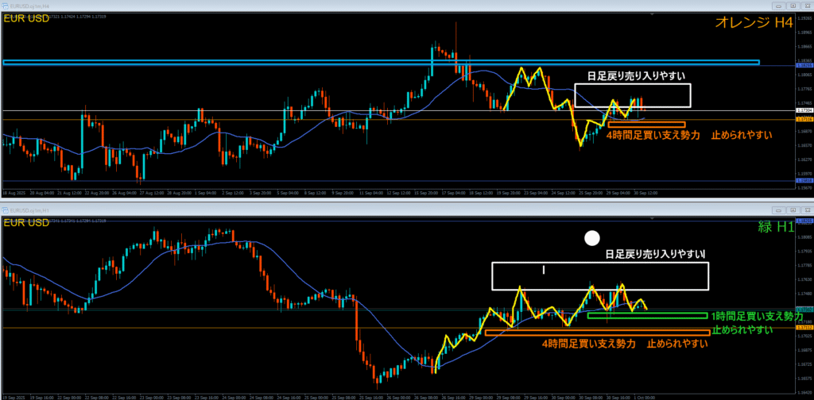
Task: Select the EUR USD label in H1 chart
Action: pos(26,223)
